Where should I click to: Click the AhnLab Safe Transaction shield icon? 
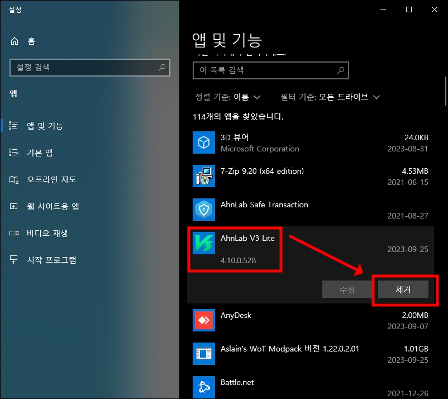(x=204, y=209)
